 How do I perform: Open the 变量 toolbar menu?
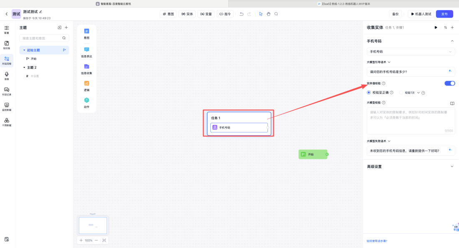pyautogui.click(x=206, y=14)
